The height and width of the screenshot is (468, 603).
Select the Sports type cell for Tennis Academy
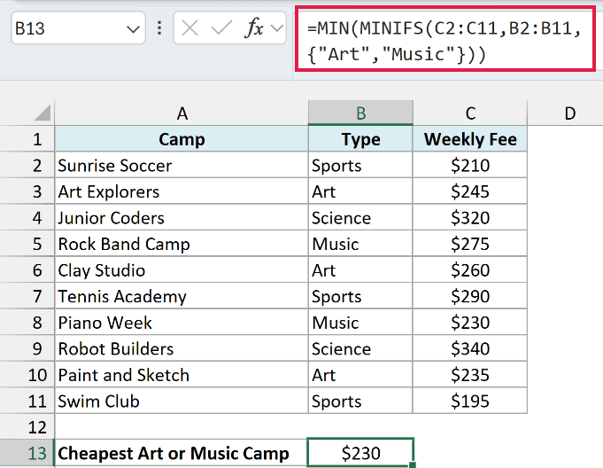(360, 296)
